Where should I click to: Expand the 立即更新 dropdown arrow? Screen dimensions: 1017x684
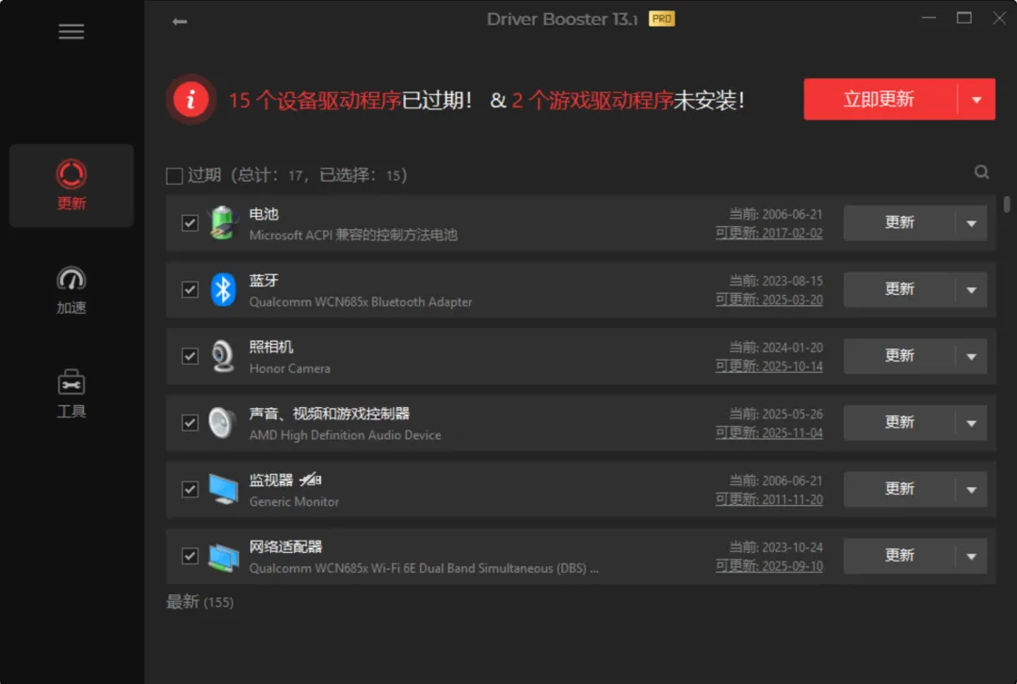[977, 100]
